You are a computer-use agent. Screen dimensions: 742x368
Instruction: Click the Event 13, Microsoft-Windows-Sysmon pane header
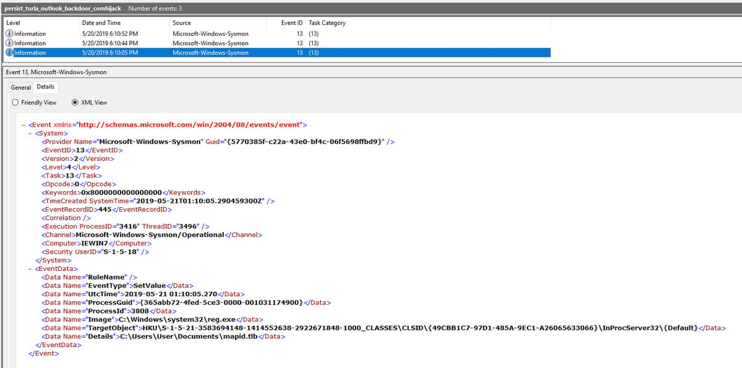click(56, 72)
